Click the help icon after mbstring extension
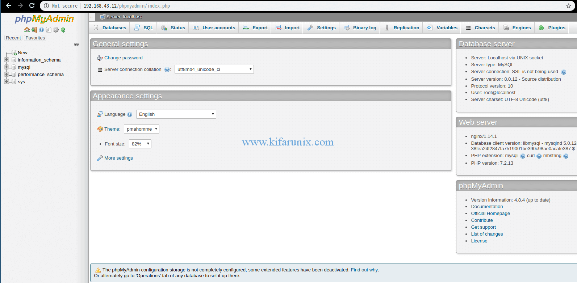577x283 pixels. (565, 156)
